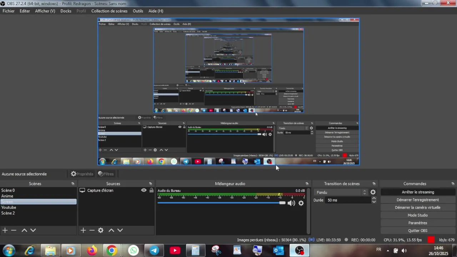Toggle the lock on Capture d'écran source
The height and width of the screenshot is (257, 457).
point(151,190)
